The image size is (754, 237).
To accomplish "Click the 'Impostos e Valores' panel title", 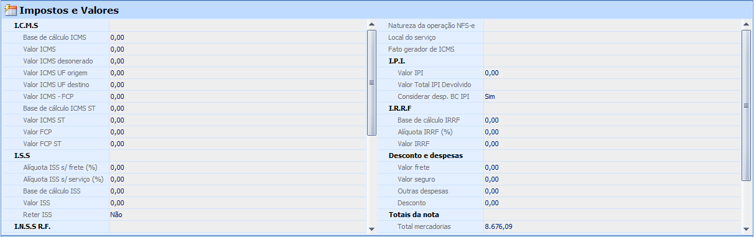I will [69, 11].
